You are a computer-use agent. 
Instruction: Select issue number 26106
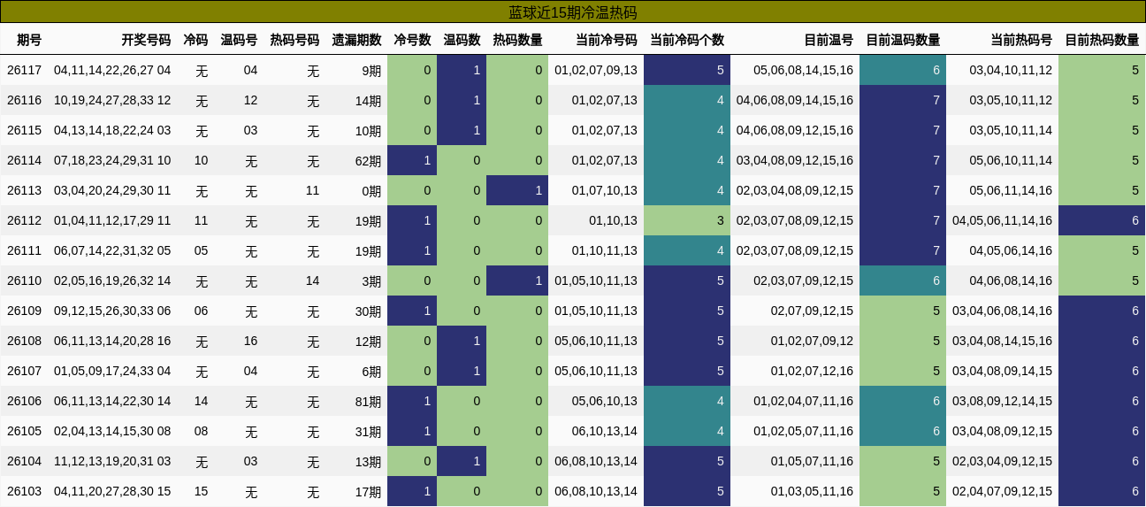[x=24, y=401]
